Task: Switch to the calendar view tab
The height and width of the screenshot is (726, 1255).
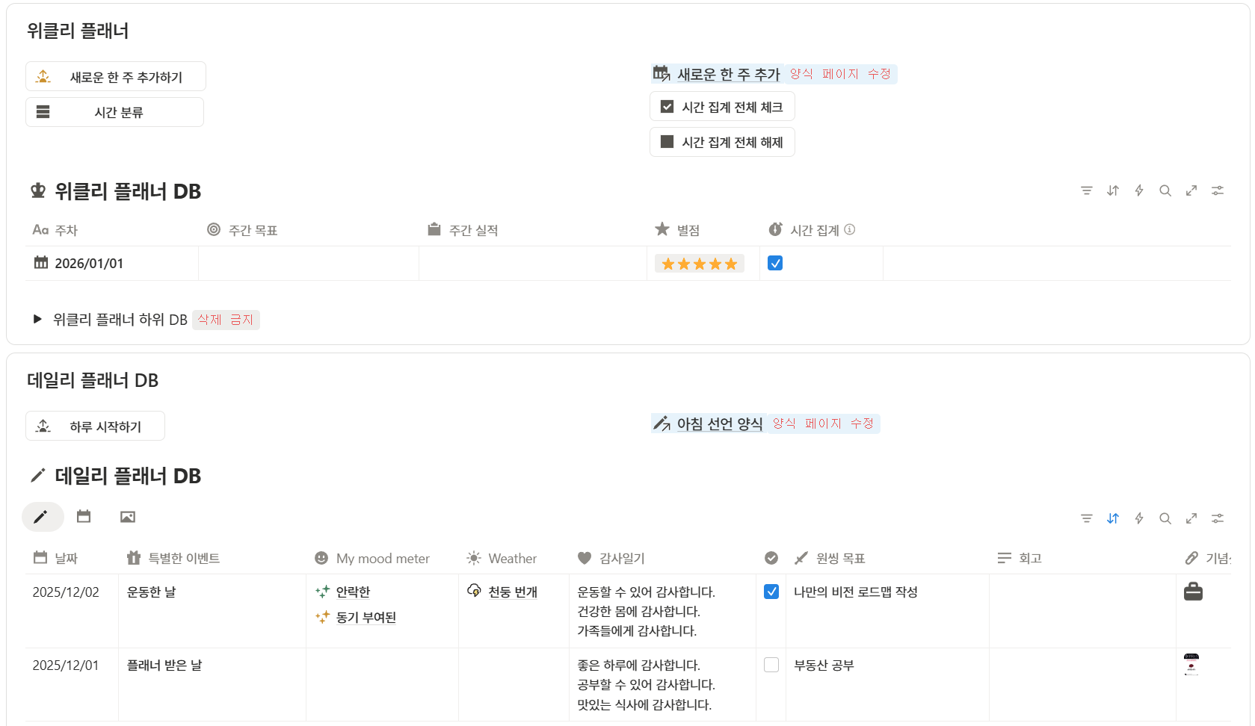Action: pyautogui.click(x=84, y=517)
